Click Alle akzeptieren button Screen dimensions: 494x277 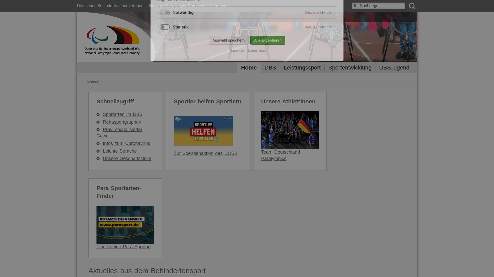click(268, 40)
